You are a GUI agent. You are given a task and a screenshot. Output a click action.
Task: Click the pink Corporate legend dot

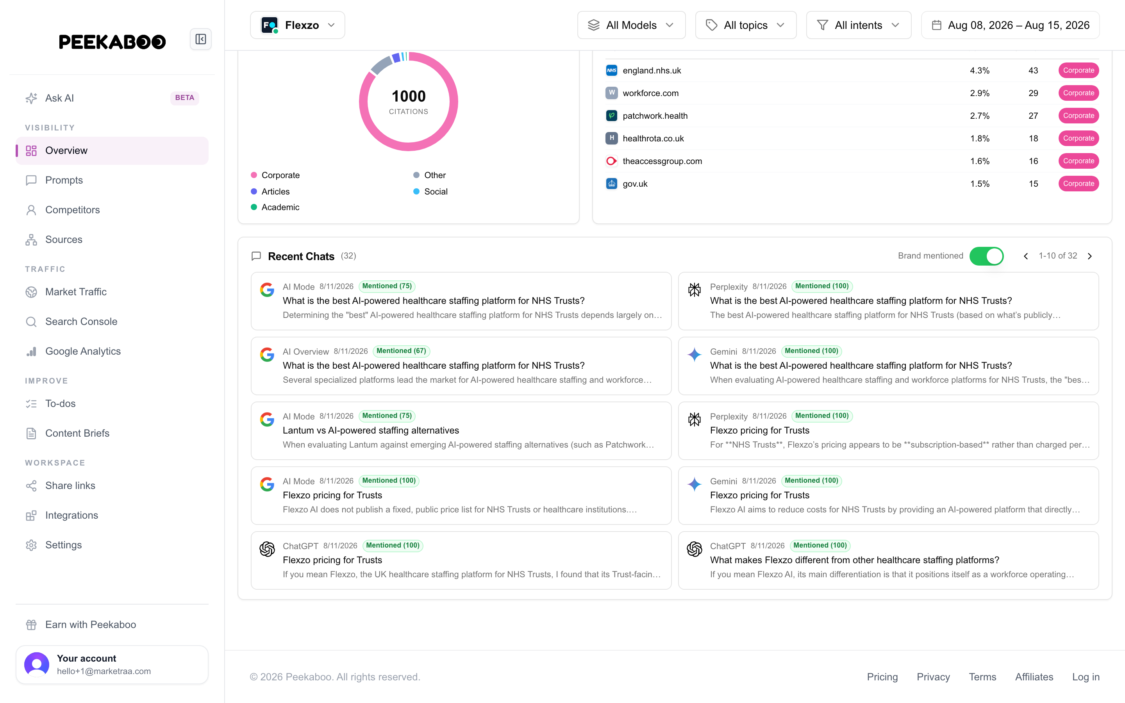tap(254, 175)
